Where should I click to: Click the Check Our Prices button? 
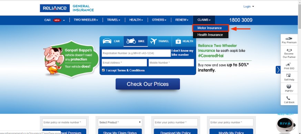coord(148,84)
